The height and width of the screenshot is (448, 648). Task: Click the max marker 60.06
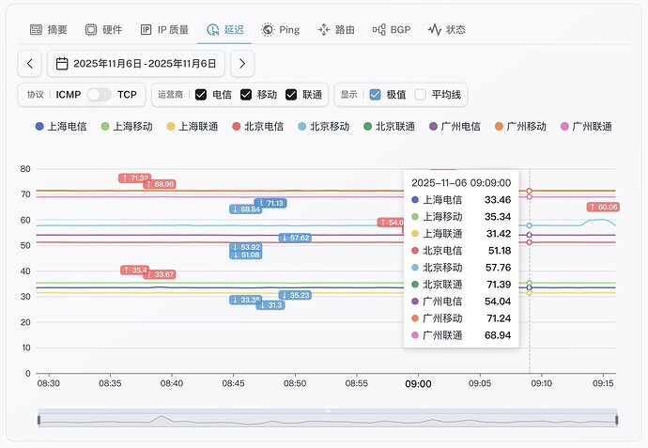click(x=603, y=207)
